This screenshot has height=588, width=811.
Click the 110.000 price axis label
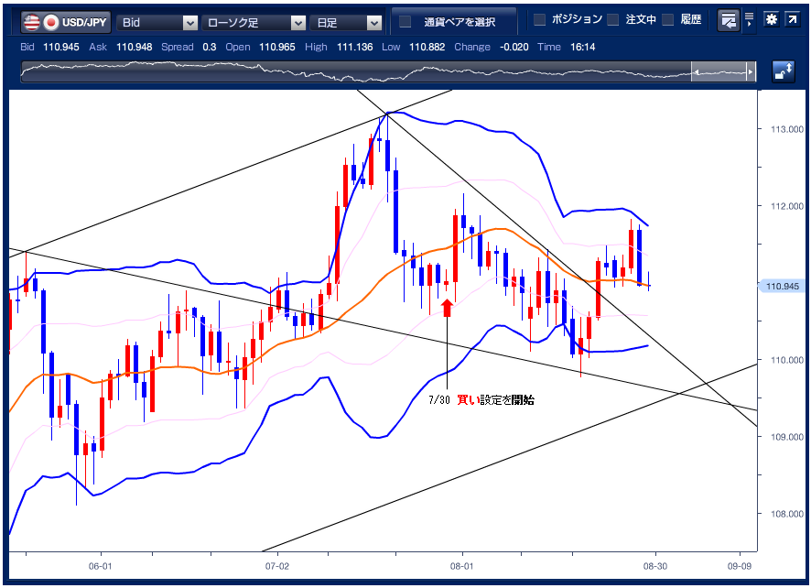786,360
